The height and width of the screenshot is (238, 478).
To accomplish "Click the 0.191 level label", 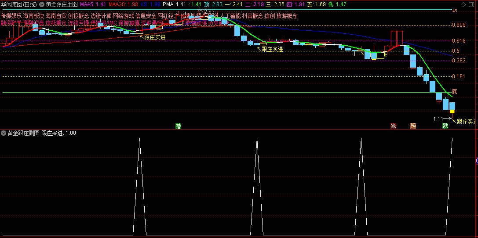I will click(x=459, y=77).
